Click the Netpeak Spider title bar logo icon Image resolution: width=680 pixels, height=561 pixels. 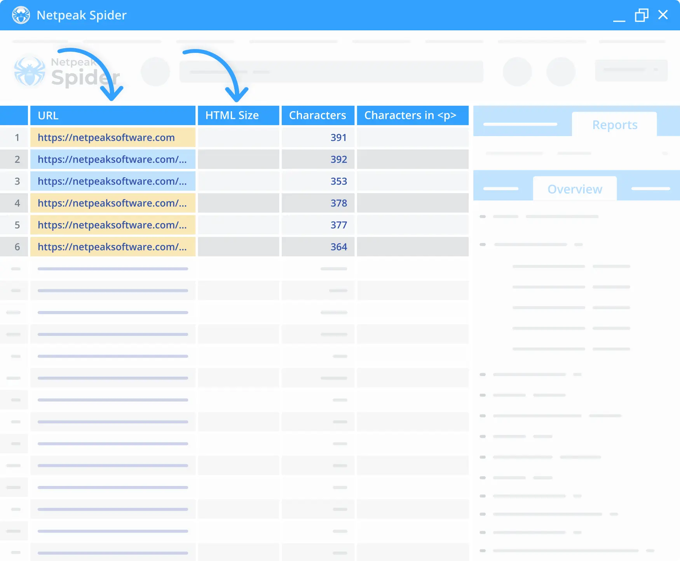tap(21, 15)
